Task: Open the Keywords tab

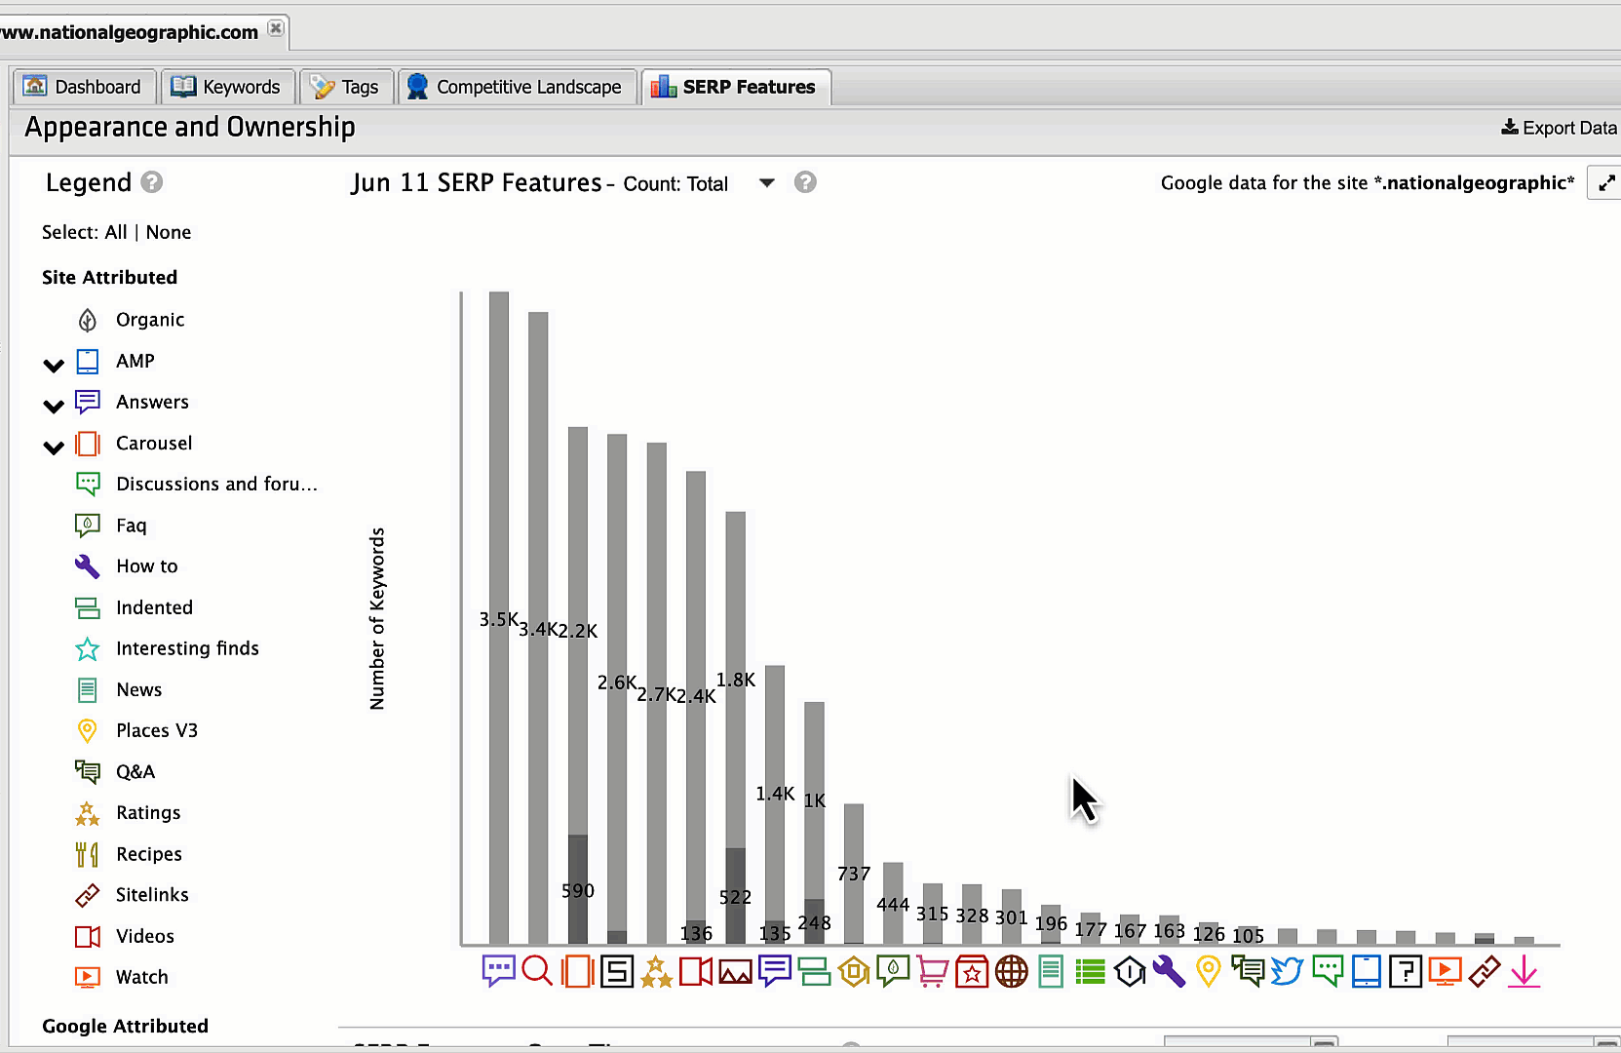Action: point(227,87)
